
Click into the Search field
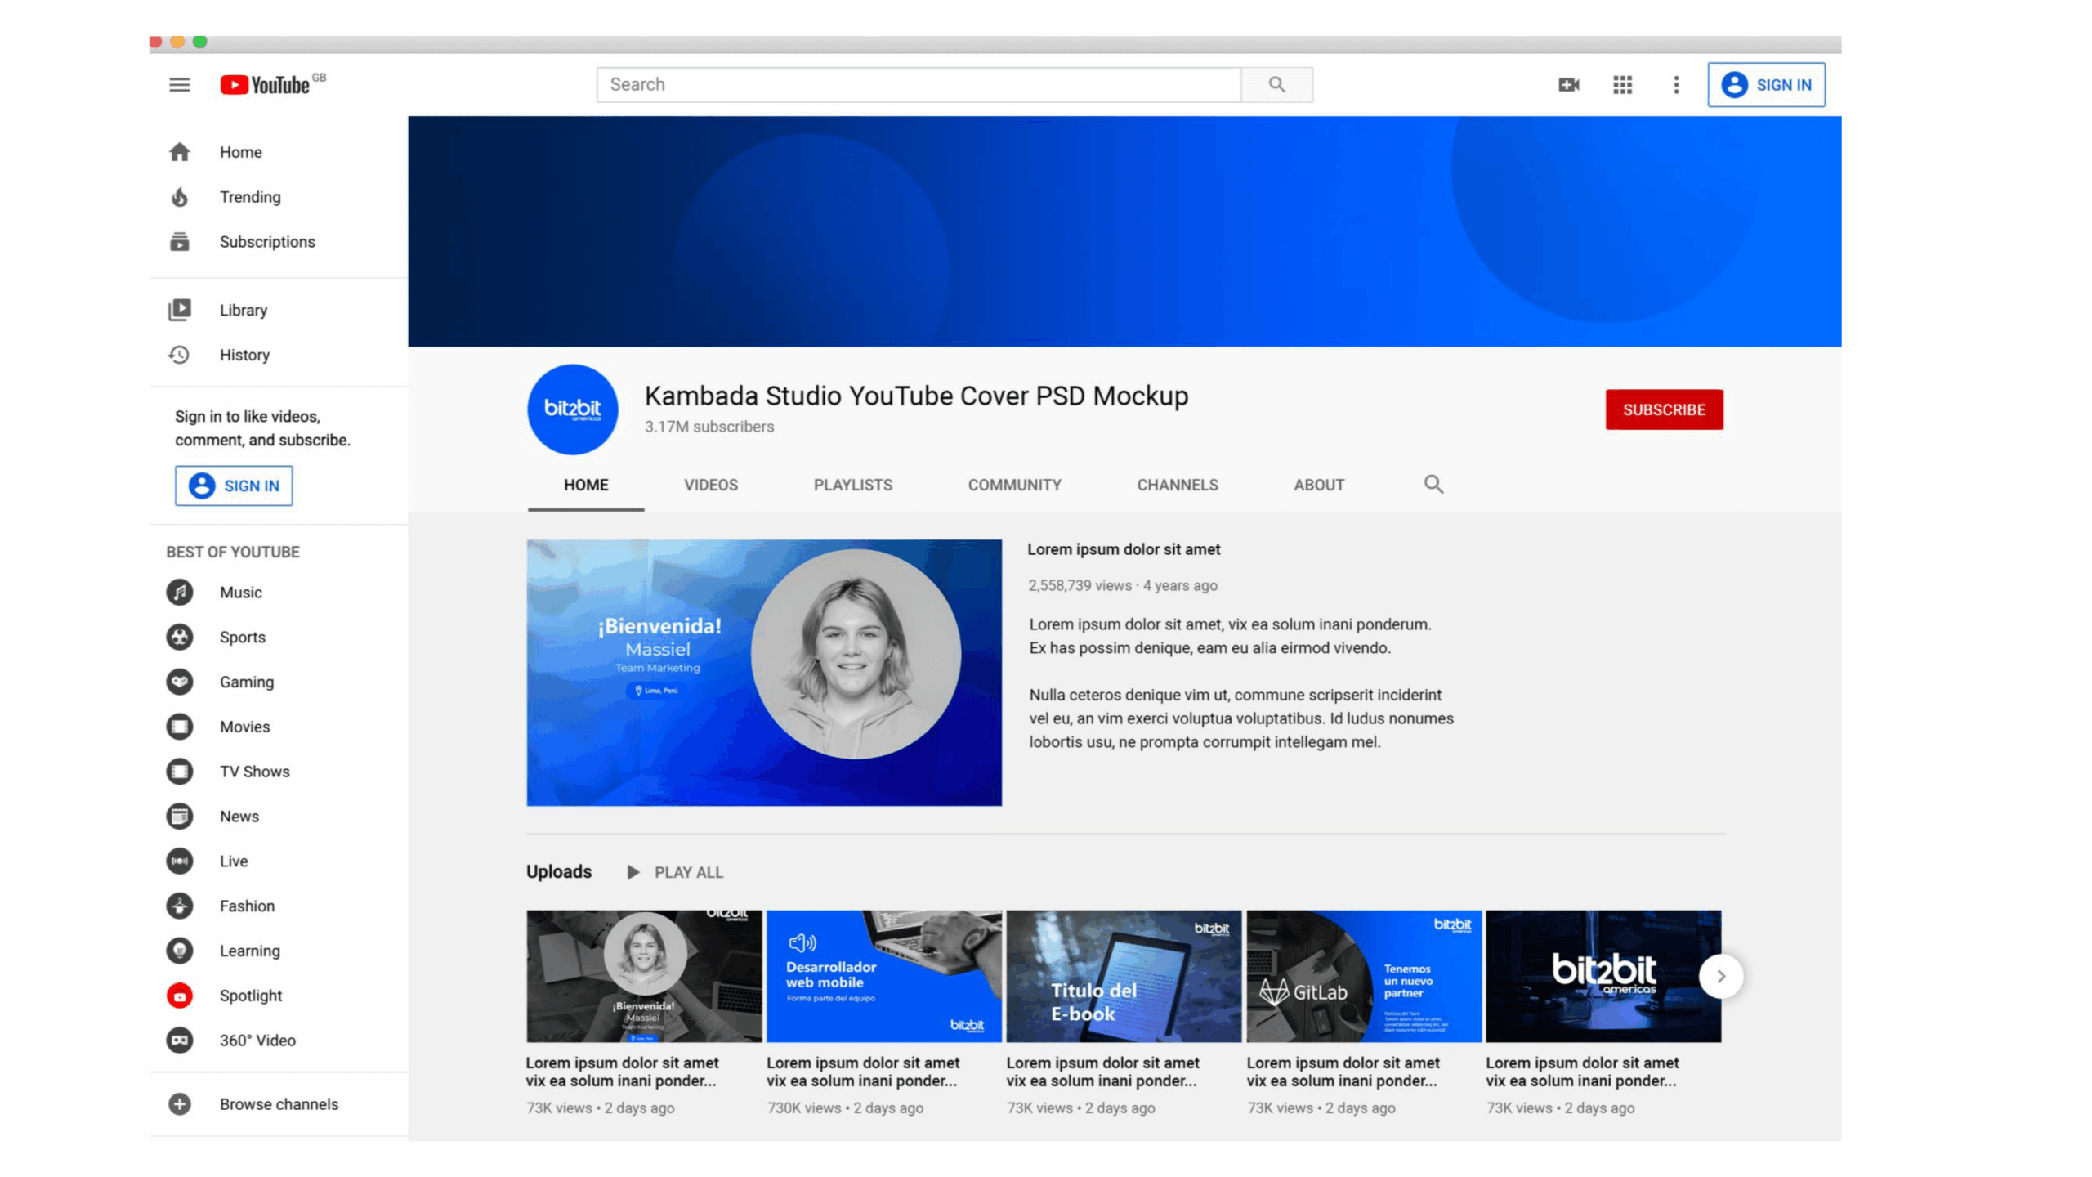pos(918,85)
